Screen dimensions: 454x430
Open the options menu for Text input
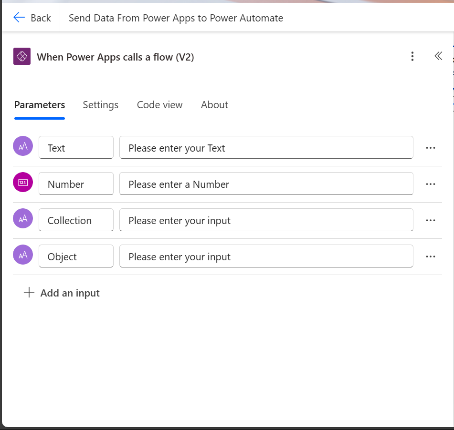pyautogui.click(x=431, y=148)
